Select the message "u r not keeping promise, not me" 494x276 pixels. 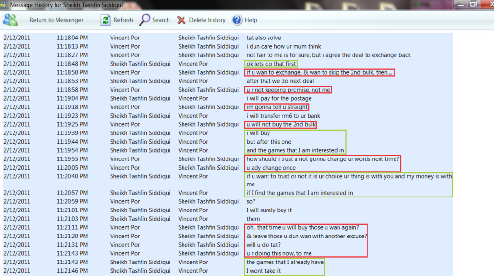pos(288,90)
